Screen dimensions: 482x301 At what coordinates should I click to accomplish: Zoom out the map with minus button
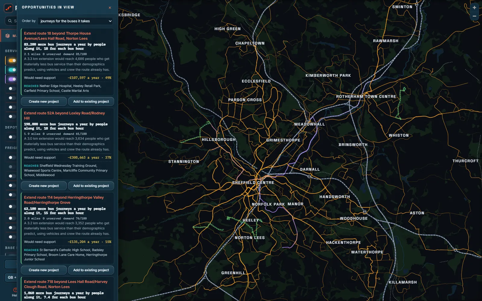[x=474, y=16]
